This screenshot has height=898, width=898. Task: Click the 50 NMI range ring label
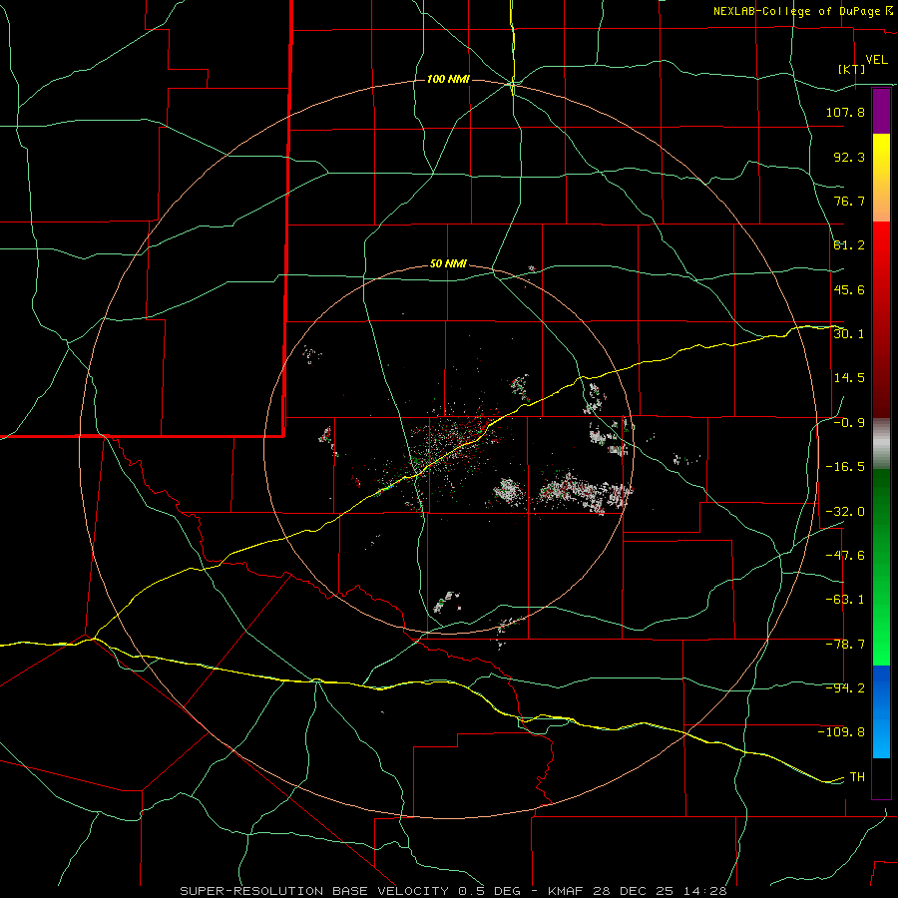(x=448, y=264)
